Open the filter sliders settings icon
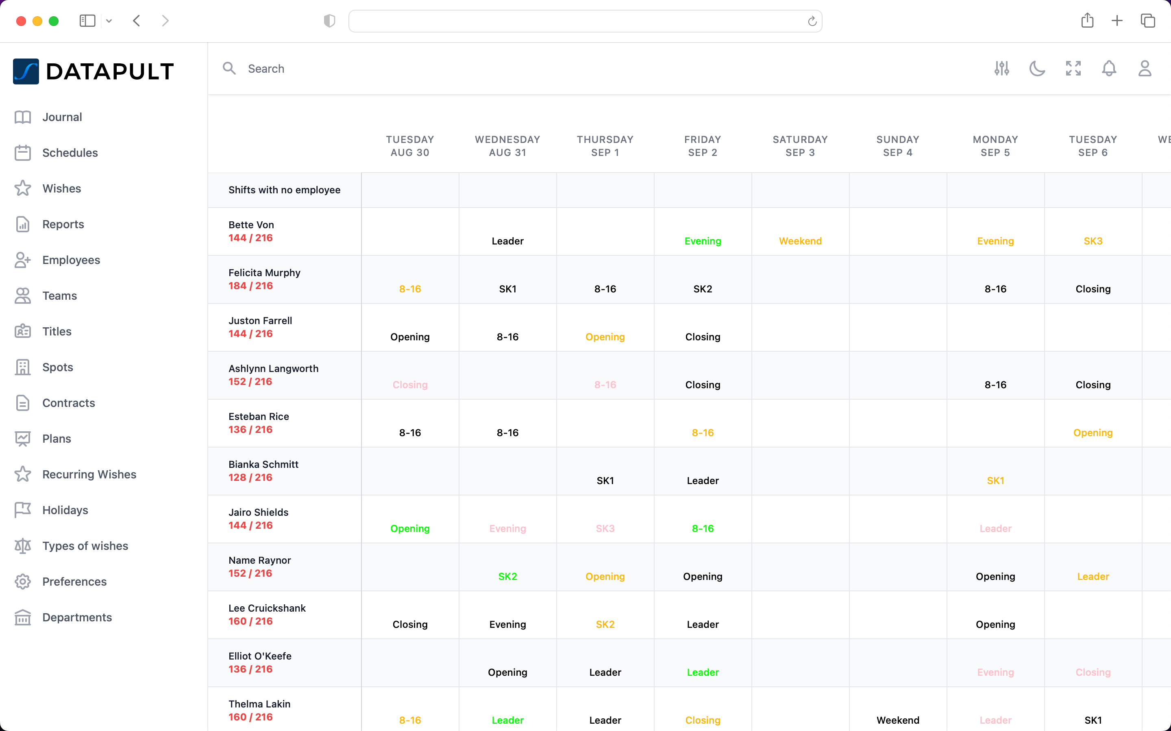The height and width of the screenshot is (731, 1171). (1001, 69)
